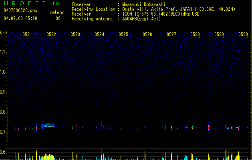Click the 'Receiver' label
This screenshot has width=252, height=160.
point(81,14)
